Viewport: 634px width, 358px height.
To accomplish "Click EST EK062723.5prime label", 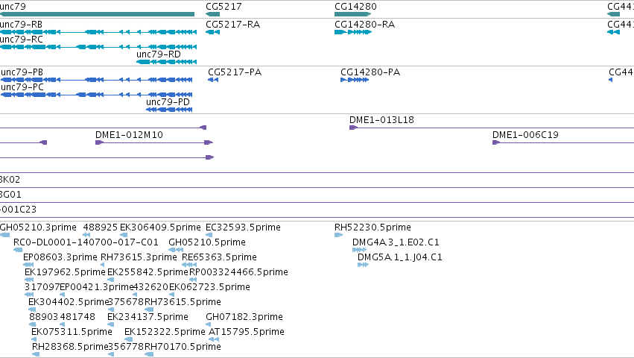I will [x=209, y=287].
